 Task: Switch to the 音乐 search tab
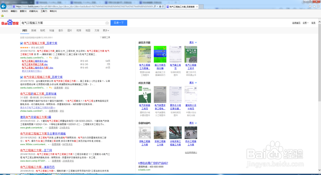tap(61, 30)
